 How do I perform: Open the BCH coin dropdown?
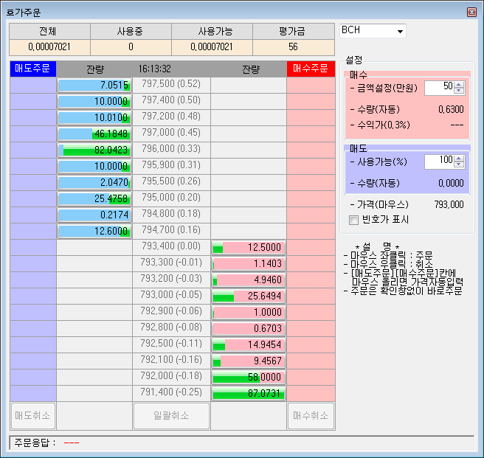400,31
